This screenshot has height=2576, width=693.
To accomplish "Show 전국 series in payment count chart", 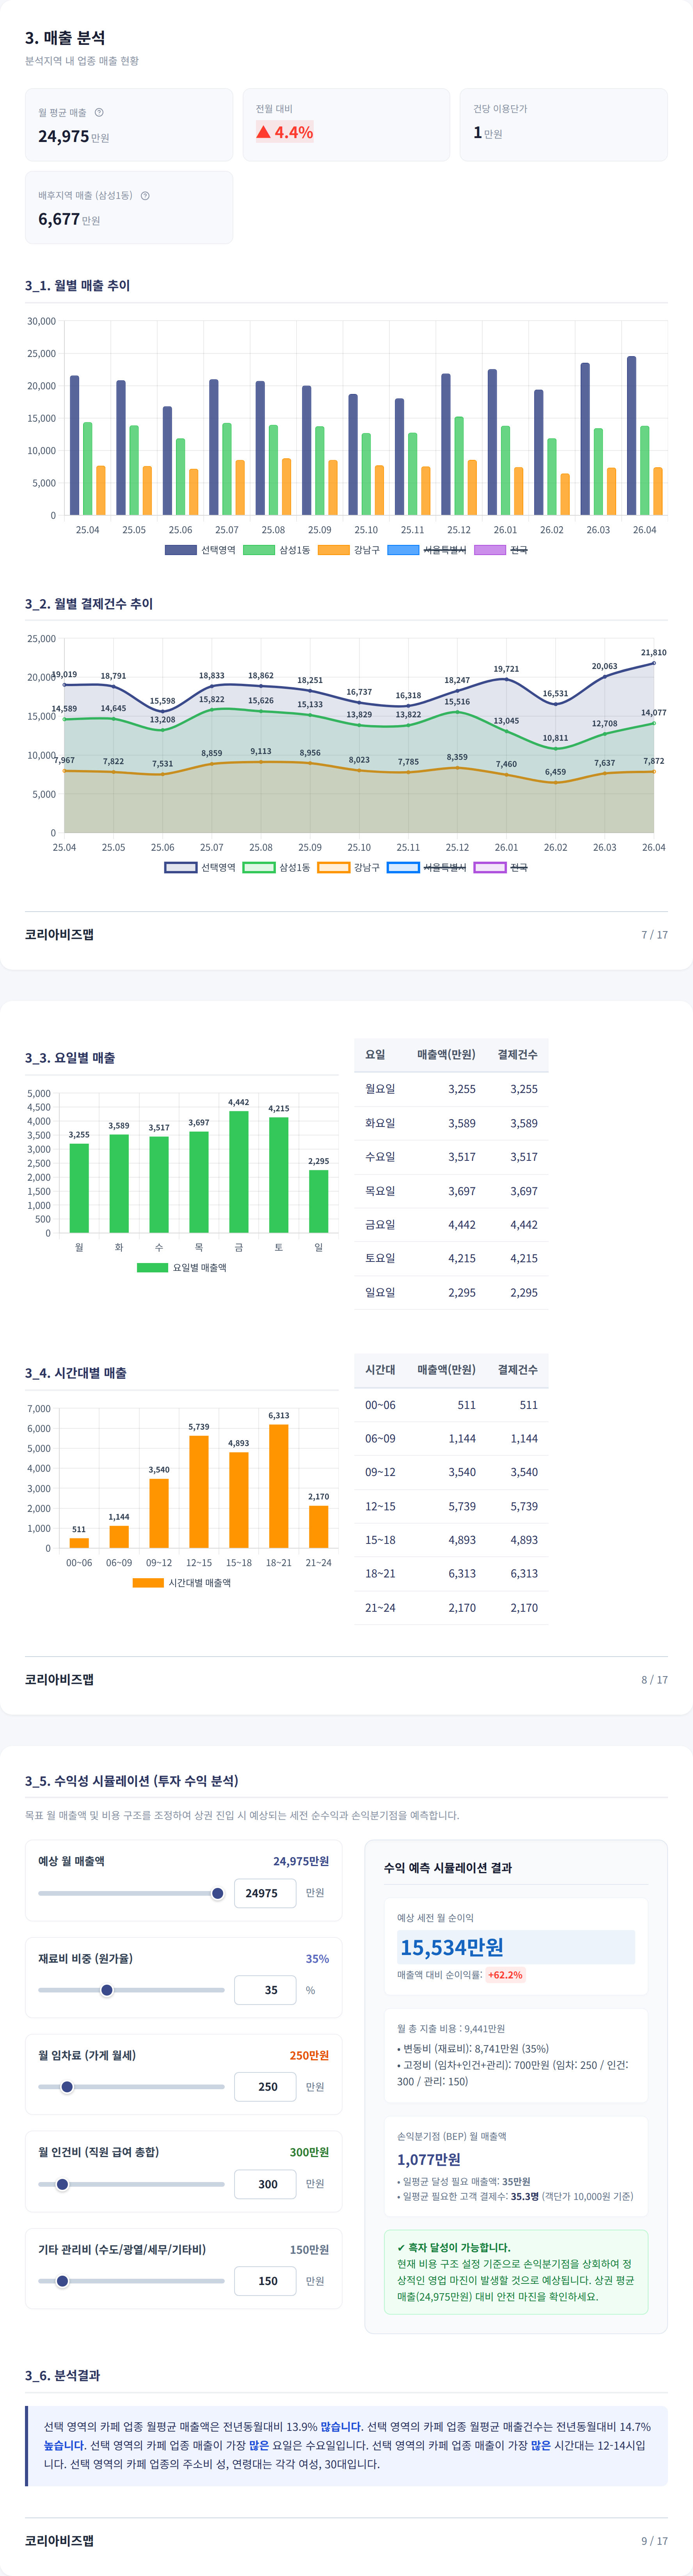I will point(500,867).
